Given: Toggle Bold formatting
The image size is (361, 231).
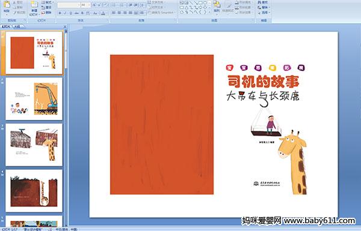Looking at the screenshot, I should [60, 13].
